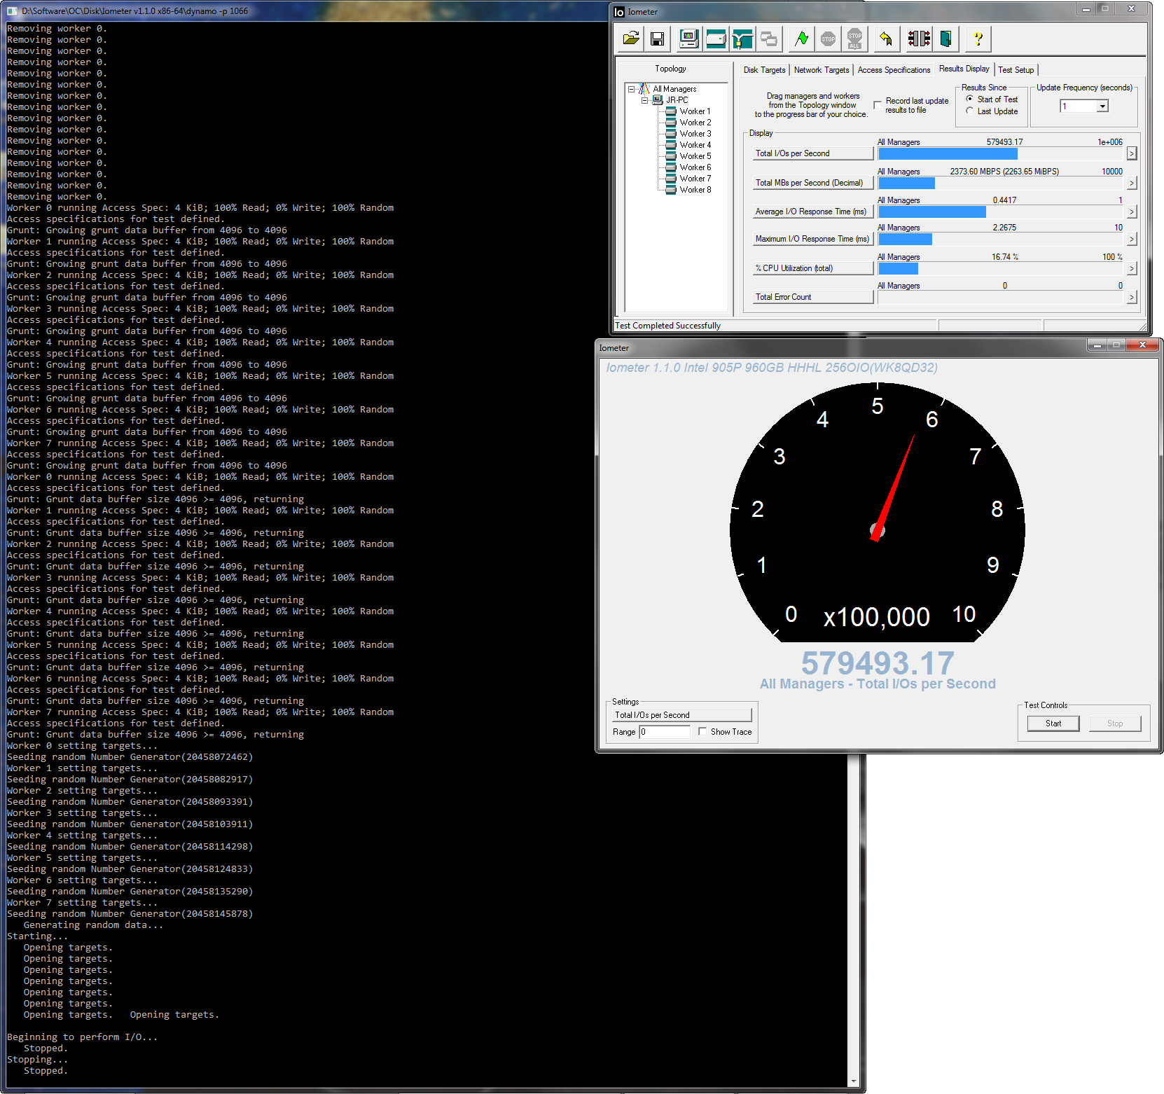Viewport: 1164px width, 1094px height.
Task: Select Worker 1 in topology tree
Action: tap(695, 111)
